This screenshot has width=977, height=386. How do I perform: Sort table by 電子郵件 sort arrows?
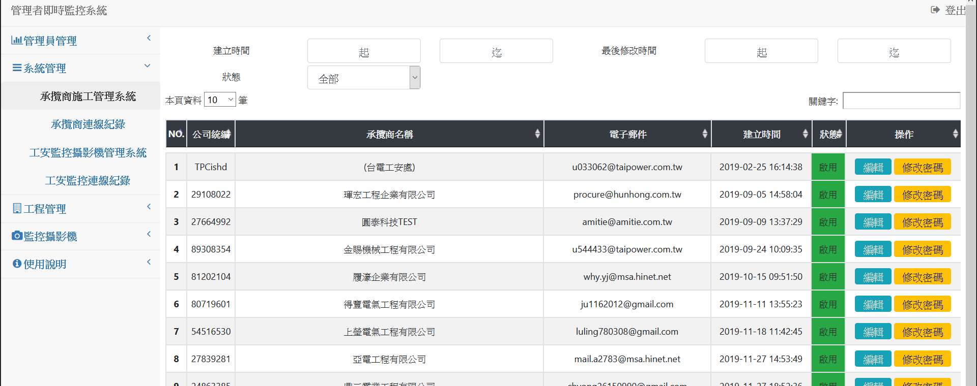click(705, 134)
